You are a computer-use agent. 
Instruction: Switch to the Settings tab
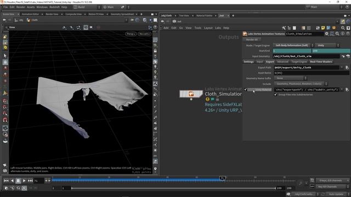248,62
